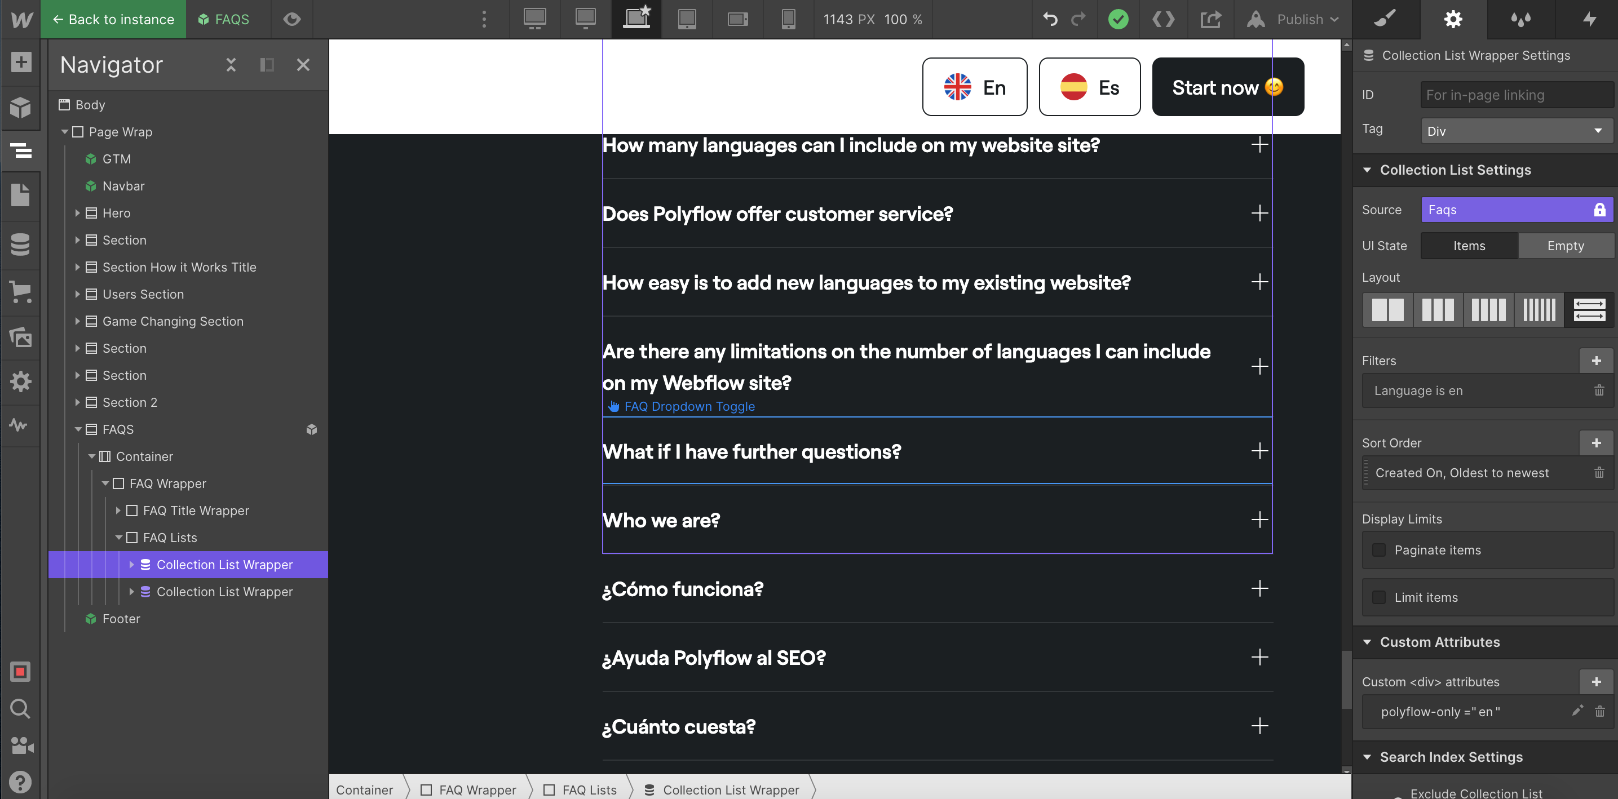1618x799 pixels.
Task: Add a new filter
Action: click(1596, 360)
